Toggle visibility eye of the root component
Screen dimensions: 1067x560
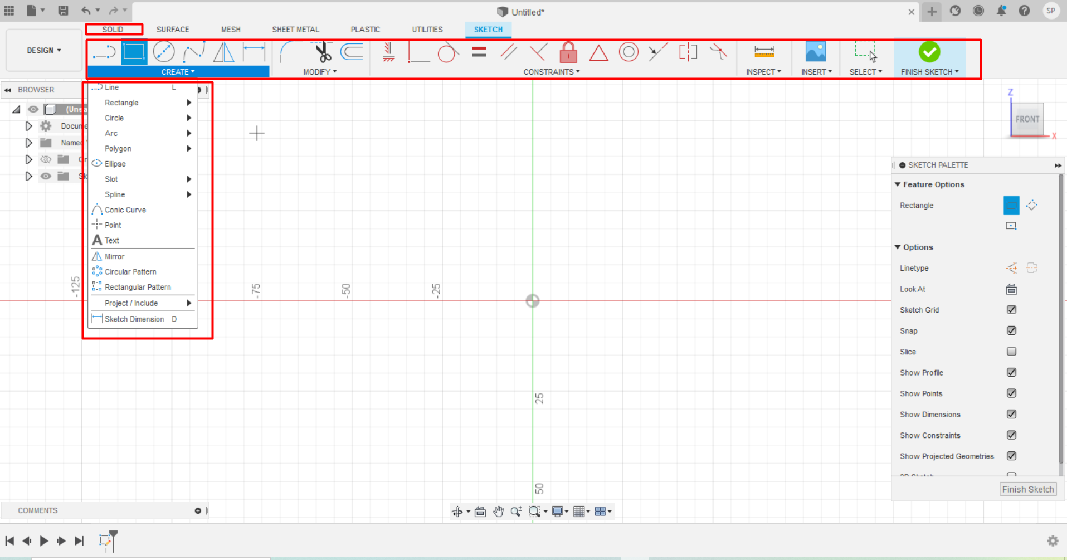33,109
